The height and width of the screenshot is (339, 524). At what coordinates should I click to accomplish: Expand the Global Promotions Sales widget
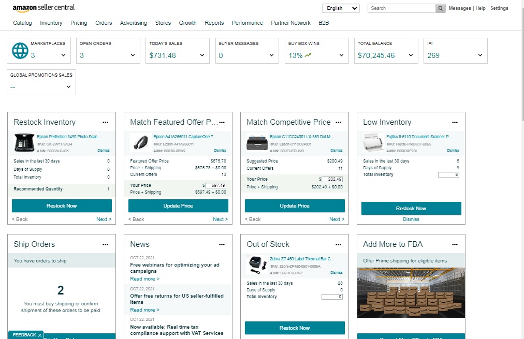click(x=68, y=87)
